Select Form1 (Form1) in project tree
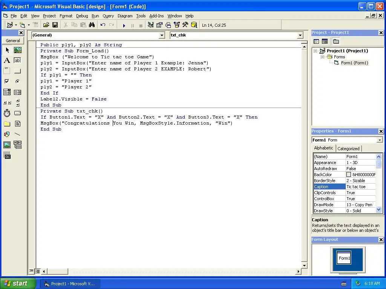 (354, 63)
